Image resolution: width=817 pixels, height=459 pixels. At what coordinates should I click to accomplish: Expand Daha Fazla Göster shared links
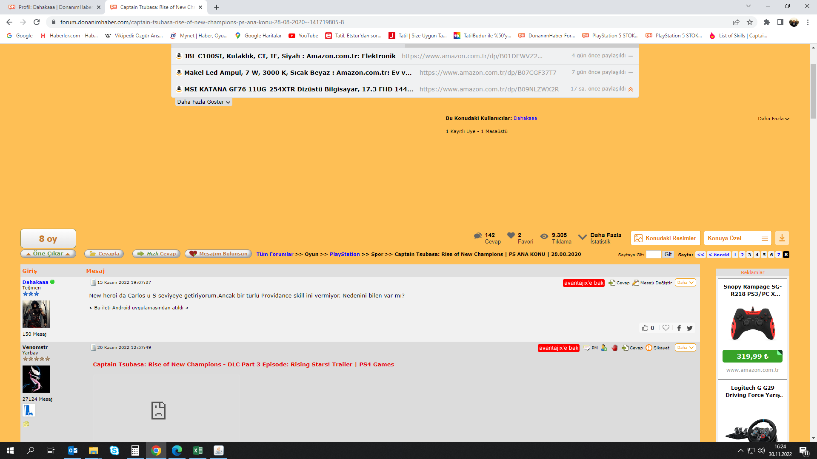[204, 102]
